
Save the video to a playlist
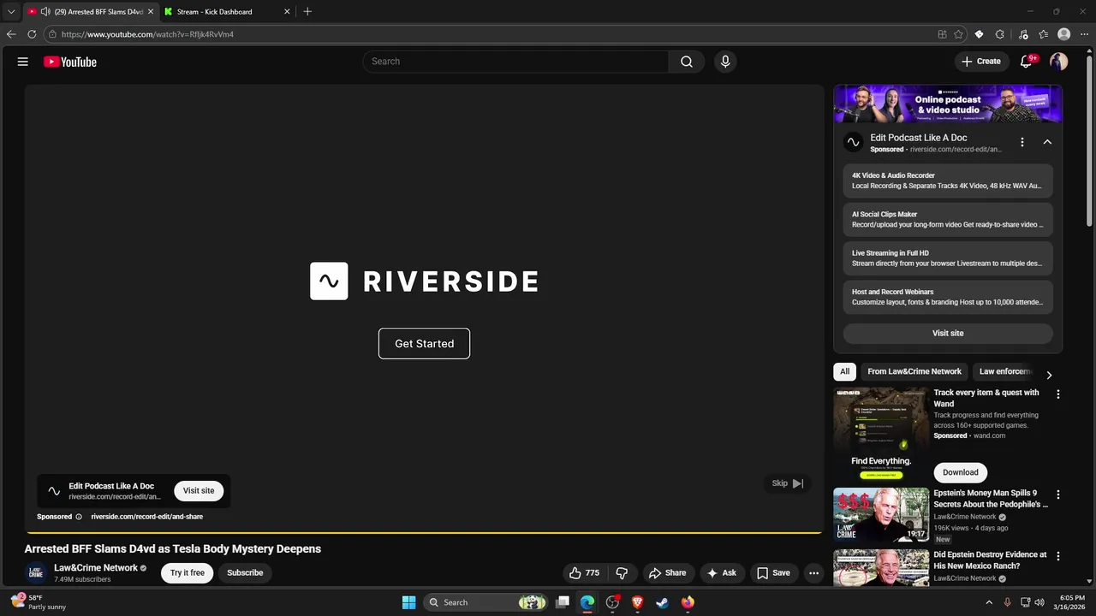pos(773,573)
